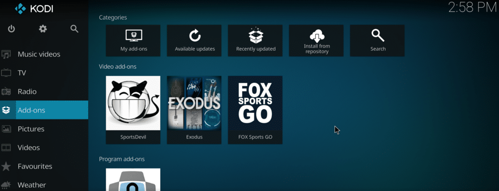Open the Available updates tile

[x=194, y=41]
